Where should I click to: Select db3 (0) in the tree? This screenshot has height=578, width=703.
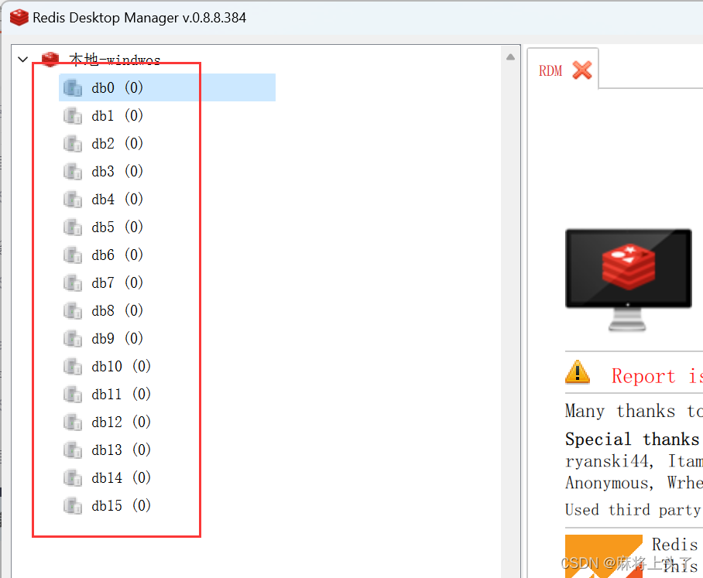[x=117, y=171]
